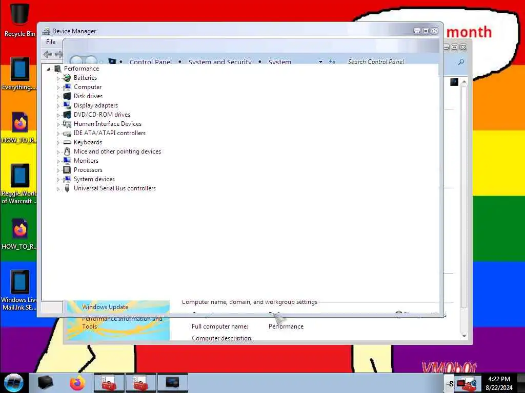Click the Human Interface Devices icon

coord(67,124)
